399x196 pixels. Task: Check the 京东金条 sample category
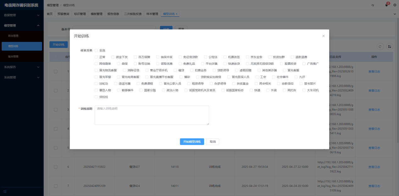pyautogui.click(x=248, y=57)
